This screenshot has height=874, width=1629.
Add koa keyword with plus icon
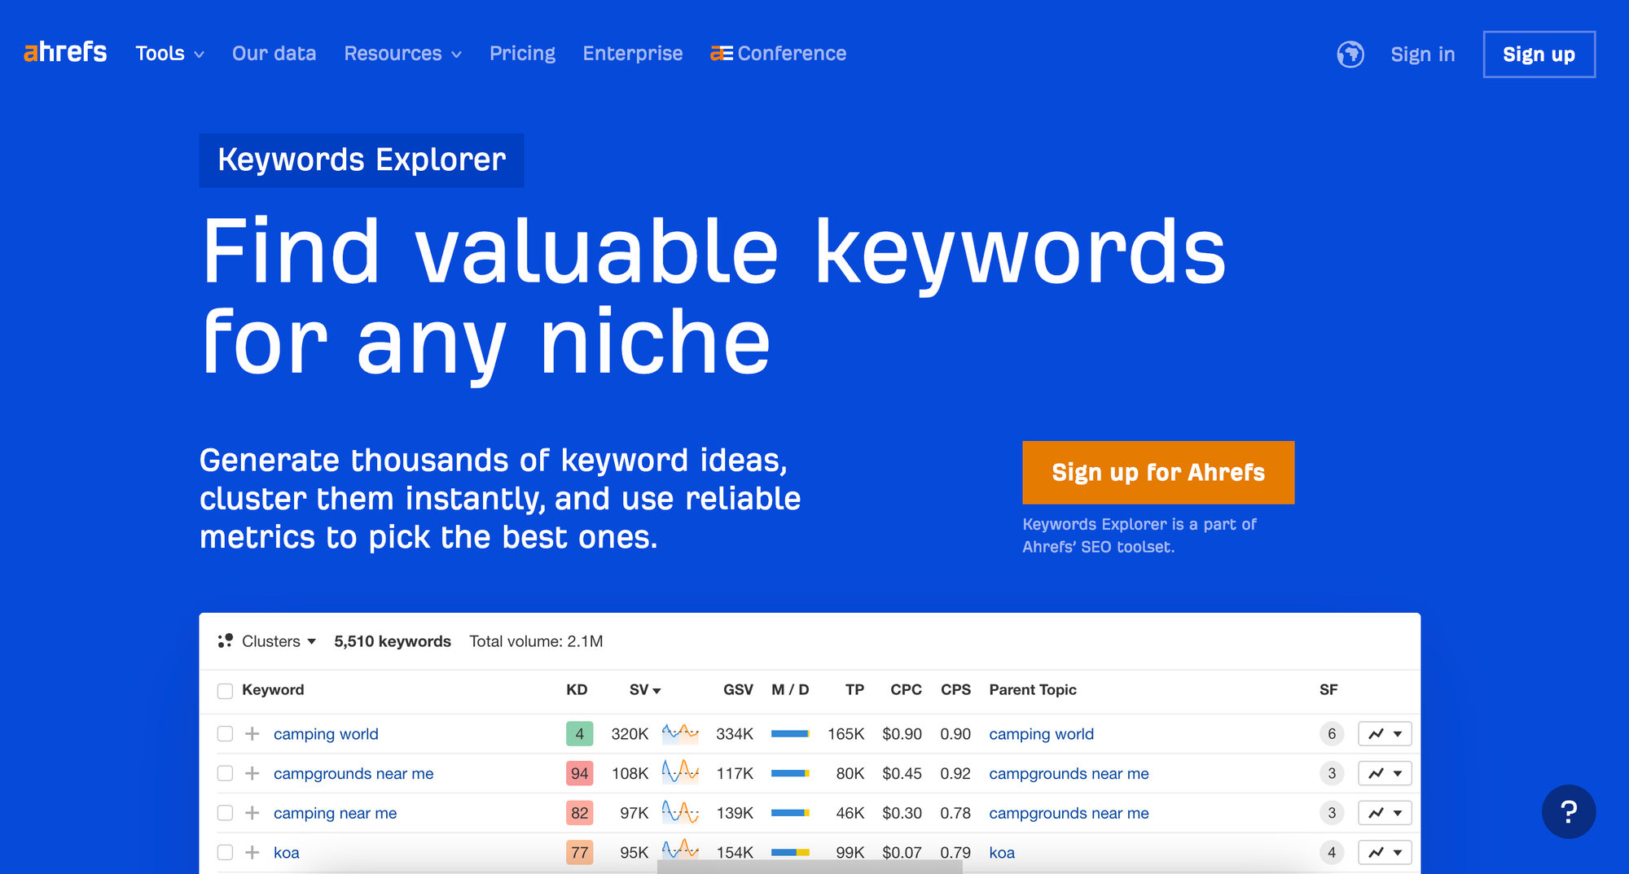coord(252,852)
